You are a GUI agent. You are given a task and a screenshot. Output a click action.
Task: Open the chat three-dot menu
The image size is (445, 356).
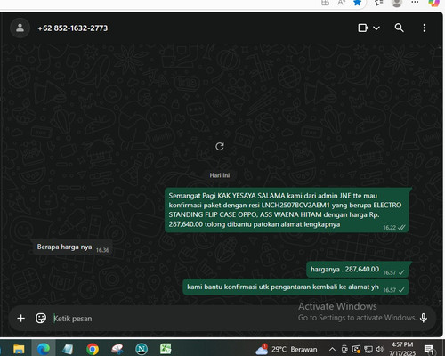coord(425,28)
